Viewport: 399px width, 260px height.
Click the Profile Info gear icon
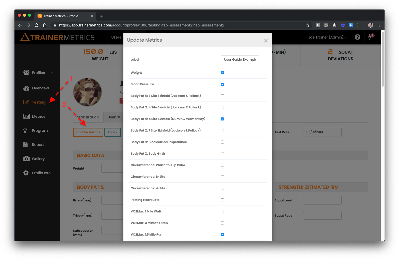click(x=26, y=173)
